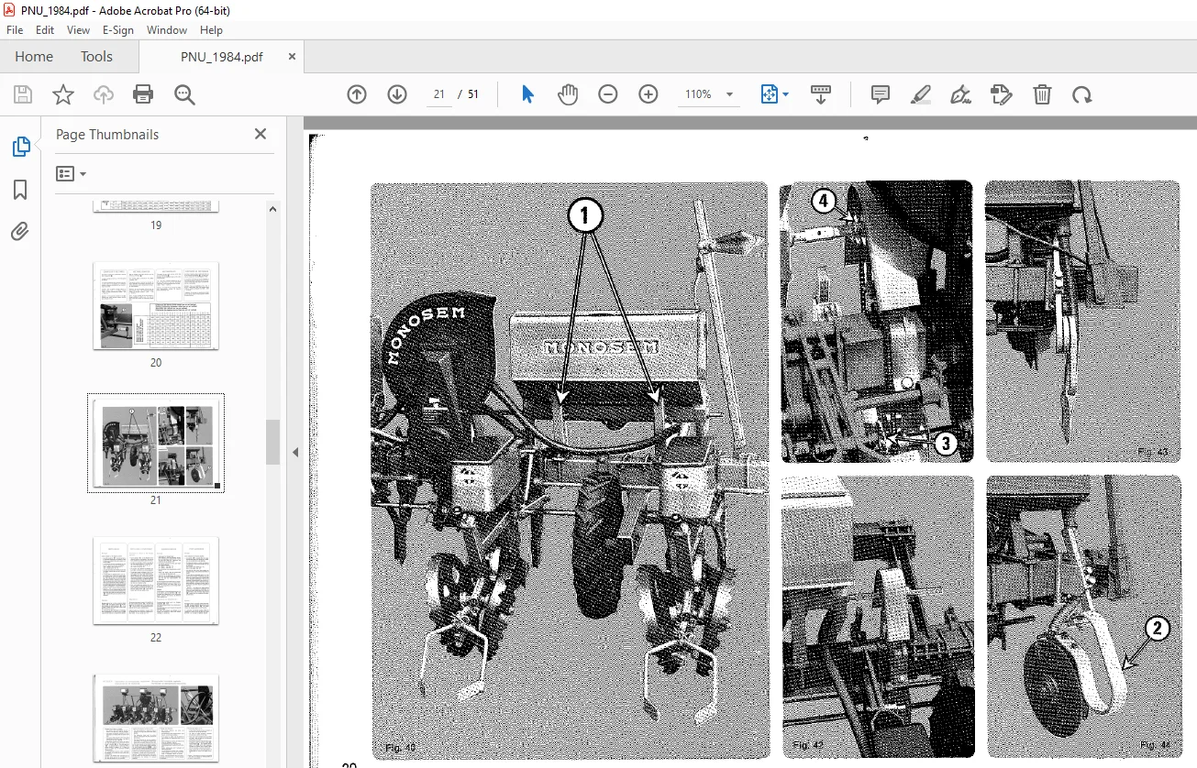
Task: Zoom out with the minus icon
Action: coord(608,94)
